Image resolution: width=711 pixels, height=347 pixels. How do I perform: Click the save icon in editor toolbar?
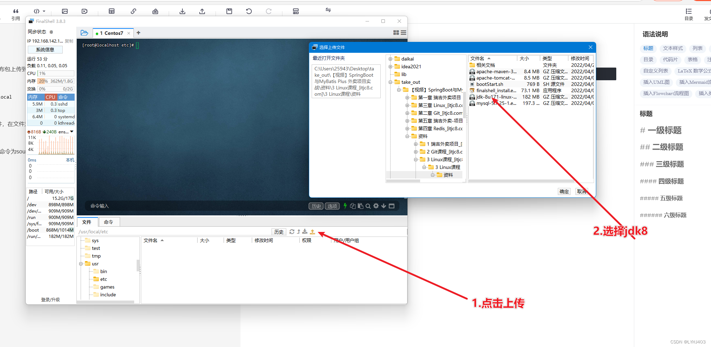[x=229, y=11]
